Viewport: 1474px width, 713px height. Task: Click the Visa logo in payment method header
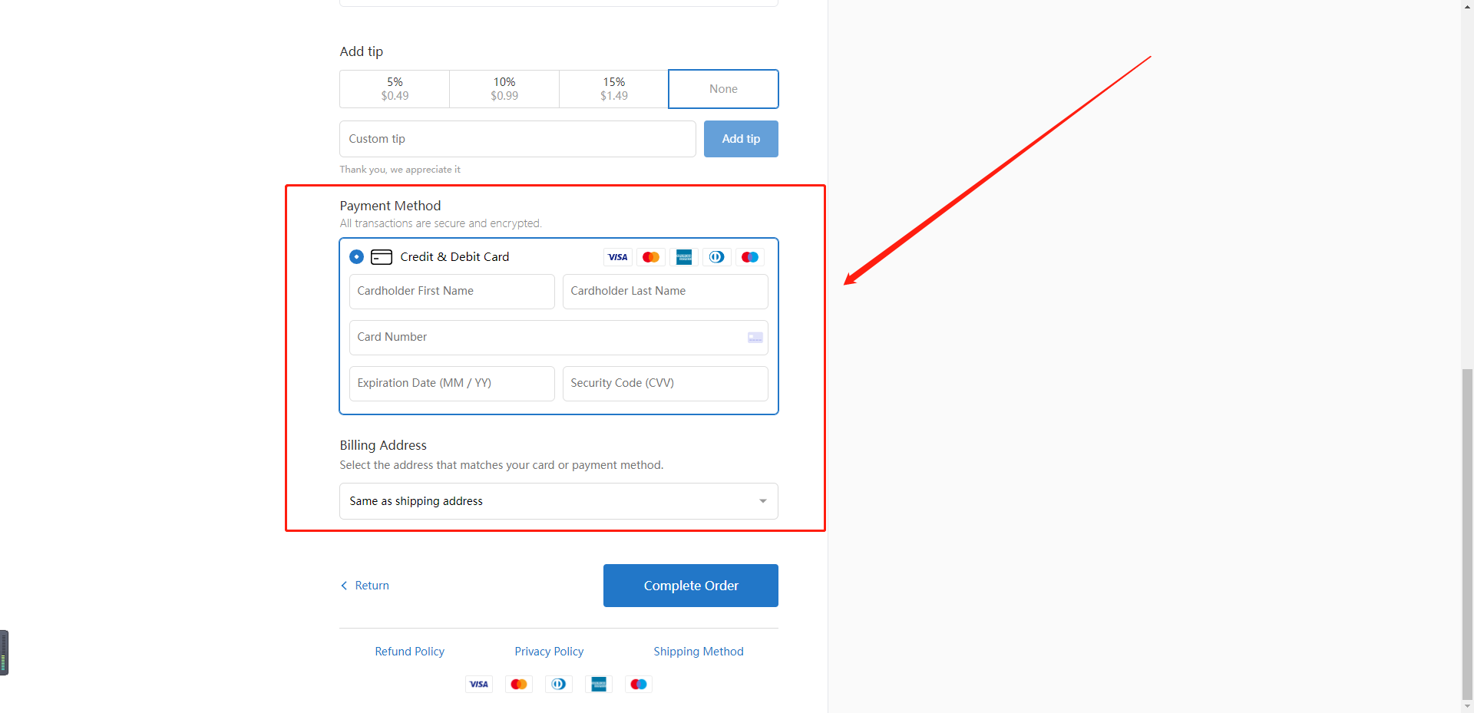[618, 257]
